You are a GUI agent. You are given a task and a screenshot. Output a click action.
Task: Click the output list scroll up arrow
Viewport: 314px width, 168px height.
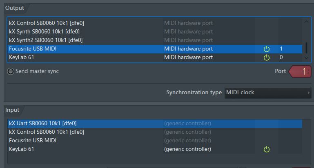click(x=306, y=22)
